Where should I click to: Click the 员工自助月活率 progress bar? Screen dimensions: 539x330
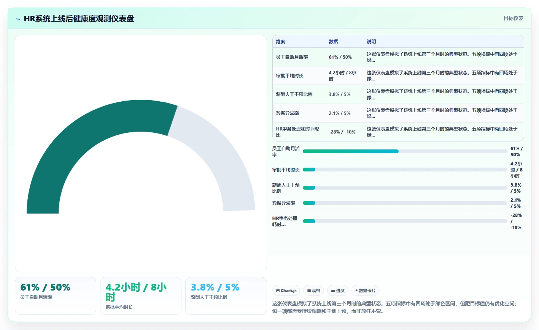click(405, 151)
